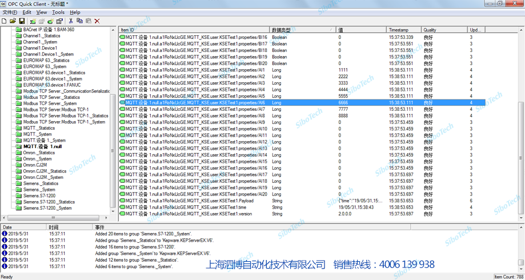Select the highlighted properties/AI6 item row

point(303,103)
